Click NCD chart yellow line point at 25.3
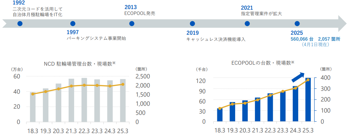 coord(123,84)
